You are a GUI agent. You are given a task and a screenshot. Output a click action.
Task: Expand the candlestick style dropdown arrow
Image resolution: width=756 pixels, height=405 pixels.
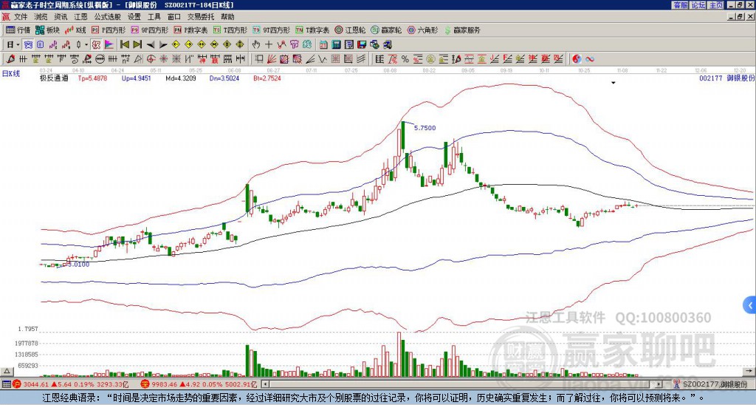click(x=86, y=45)
